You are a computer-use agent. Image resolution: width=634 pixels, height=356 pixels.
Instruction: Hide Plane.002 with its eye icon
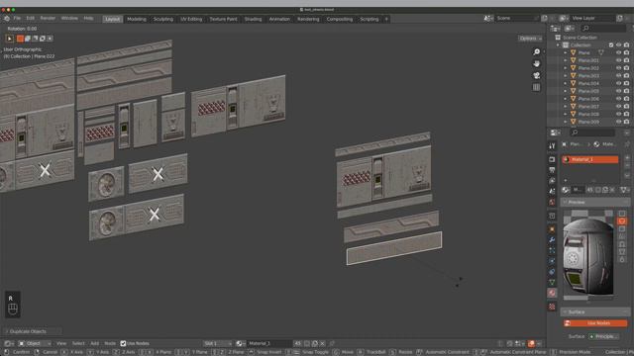pyautogui.click(x=618, y=68)
